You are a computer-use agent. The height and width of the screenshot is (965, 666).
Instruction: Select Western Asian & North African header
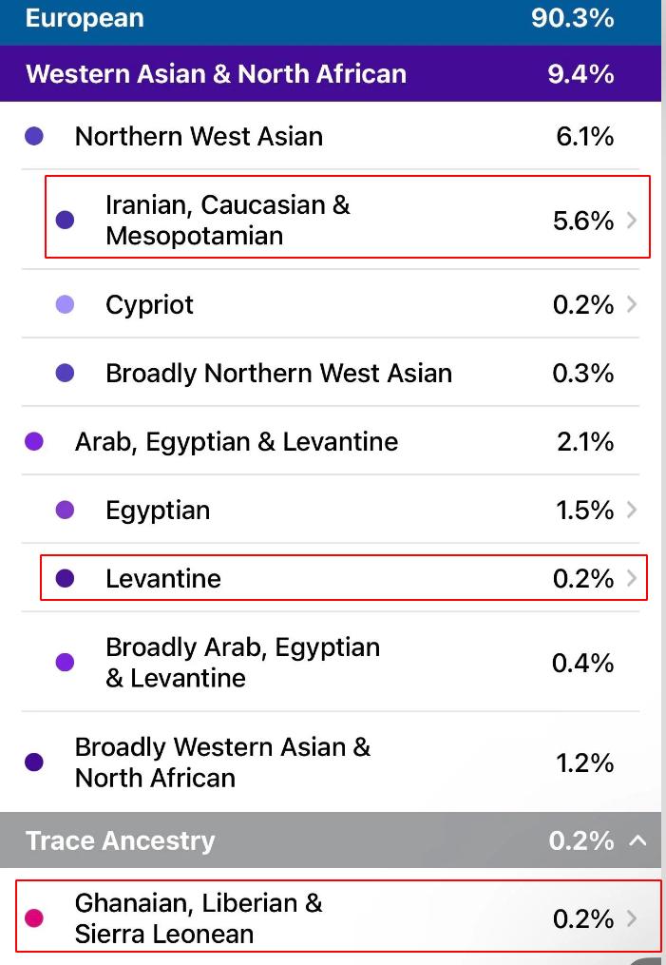[x=217, y=74]
